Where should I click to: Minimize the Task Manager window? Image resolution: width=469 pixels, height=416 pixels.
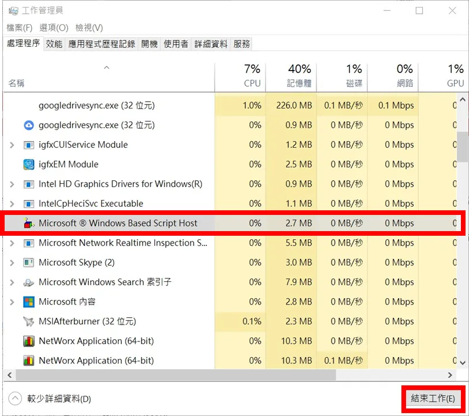pos(387,11)
